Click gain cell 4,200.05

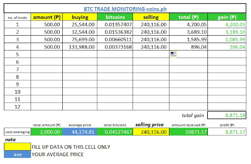(227, 24)
